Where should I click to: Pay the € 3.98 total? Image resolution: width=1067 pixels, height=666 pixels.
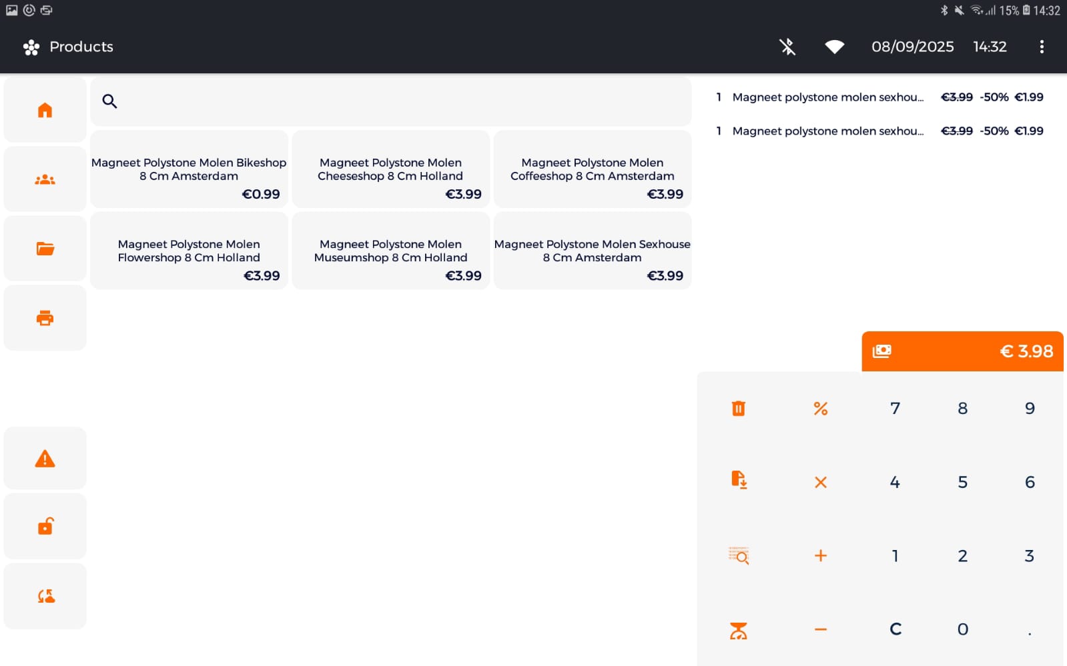point(962,351)
